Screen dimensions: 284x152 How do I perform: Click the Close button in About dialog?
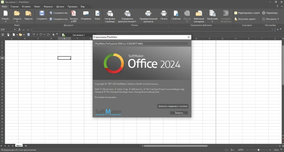pyautogui.click(x=179, y=113)
